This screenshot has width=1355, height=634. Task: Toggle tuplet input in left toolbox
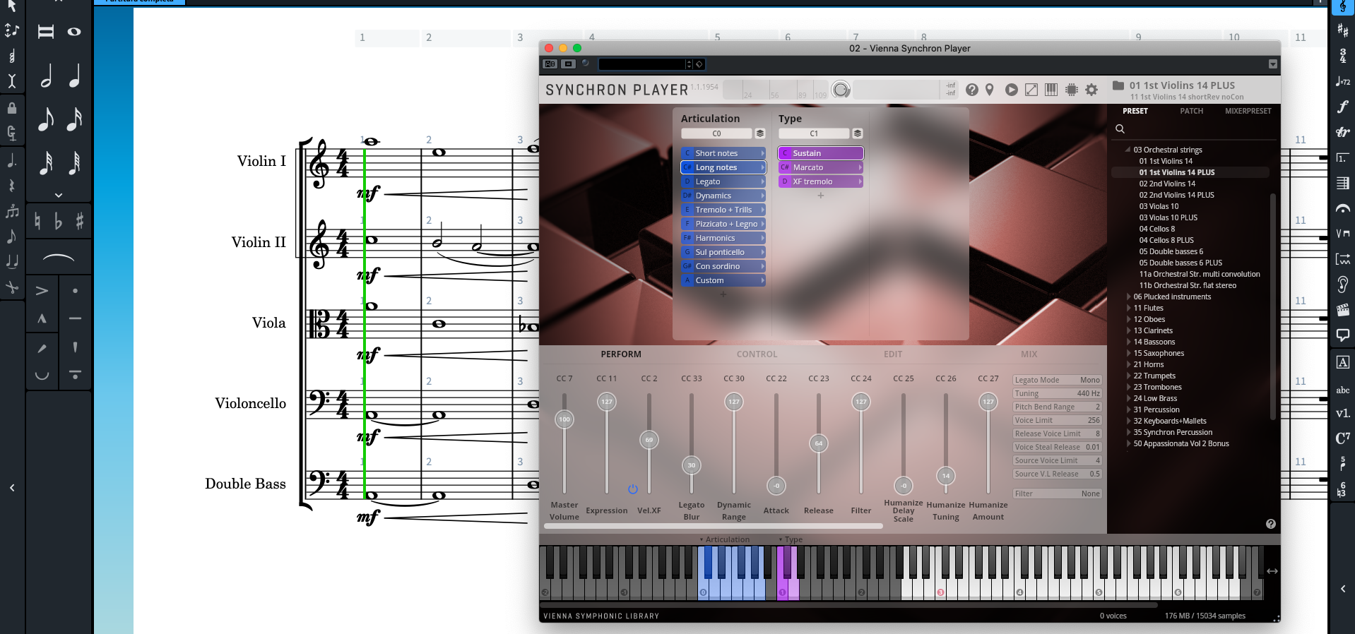coord(12,210)
